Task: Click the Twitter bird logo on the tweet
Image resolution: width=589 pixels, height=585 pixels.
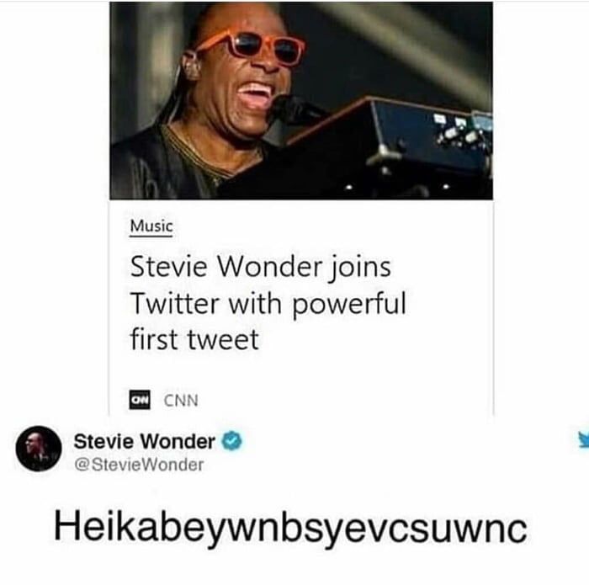Action: click(x=583, y=439)
